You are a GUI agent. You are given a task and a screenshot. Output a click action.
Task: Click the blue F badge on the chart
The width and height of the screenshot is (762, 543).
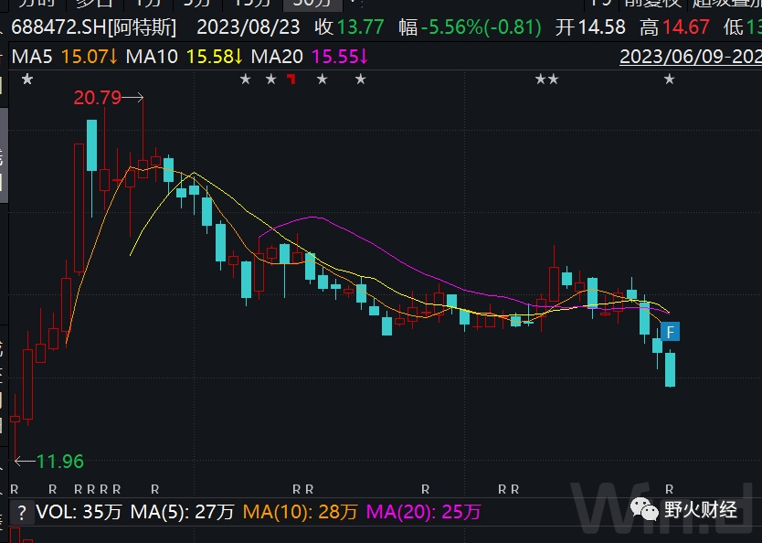pos(670,332)
